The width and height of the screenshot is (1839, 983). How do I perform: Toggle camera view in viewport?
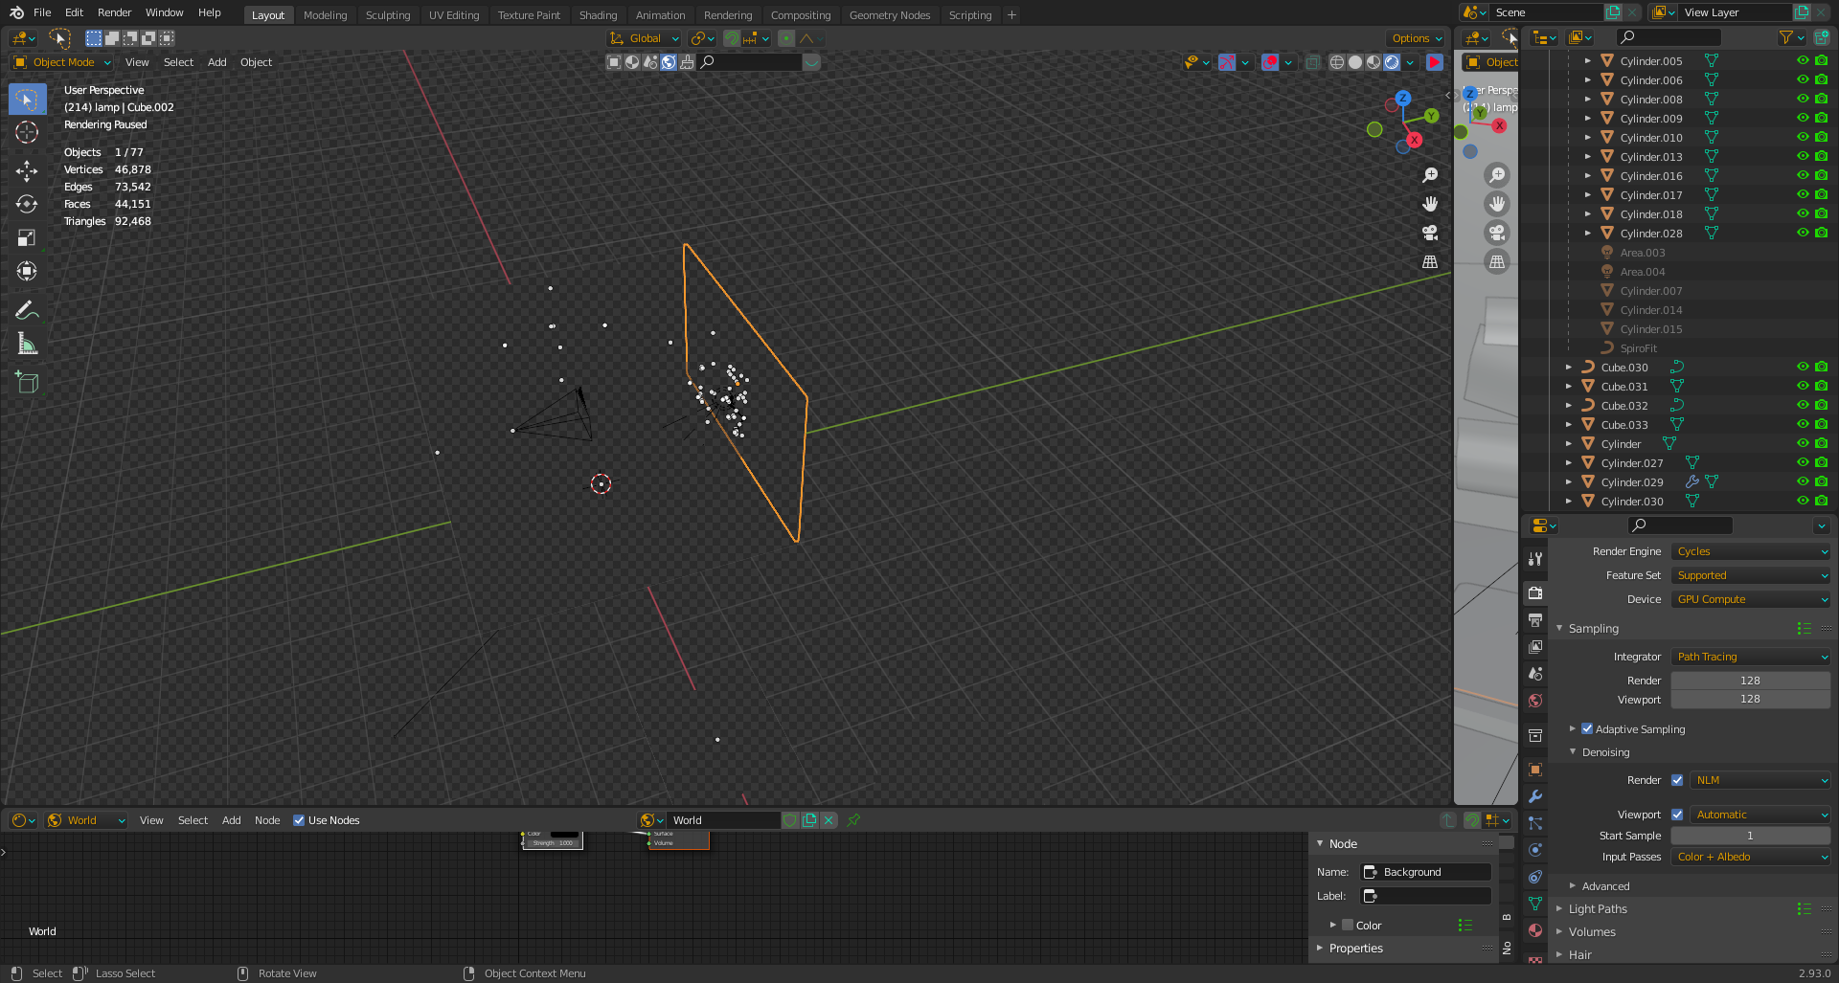pyautogui.click(x=1430, y=233)
